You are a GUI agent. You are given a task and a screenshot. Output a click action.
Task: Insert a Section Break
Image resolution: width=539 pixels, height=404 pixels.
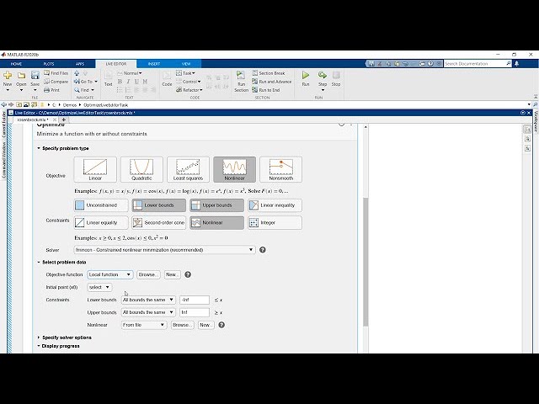tap(269, 73)
